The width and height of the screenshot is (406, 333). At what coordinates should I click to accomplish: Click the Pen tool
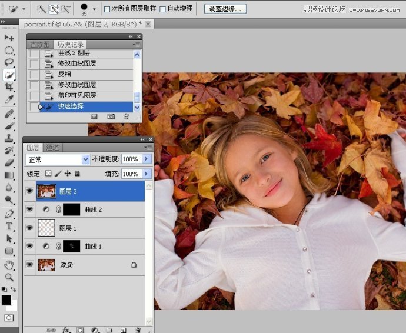point(9,214)
